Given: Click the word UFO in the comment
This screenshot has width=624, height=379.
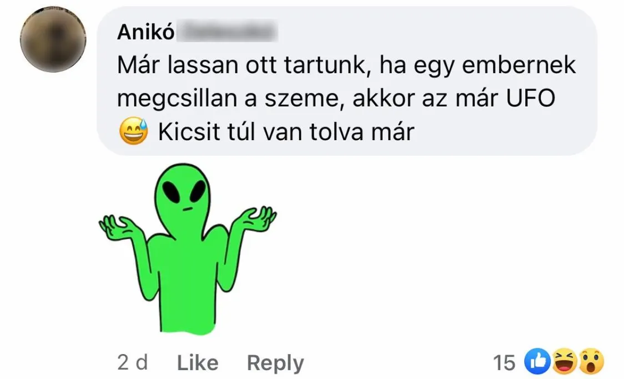Looking at the screenshot, I should 531,98.
